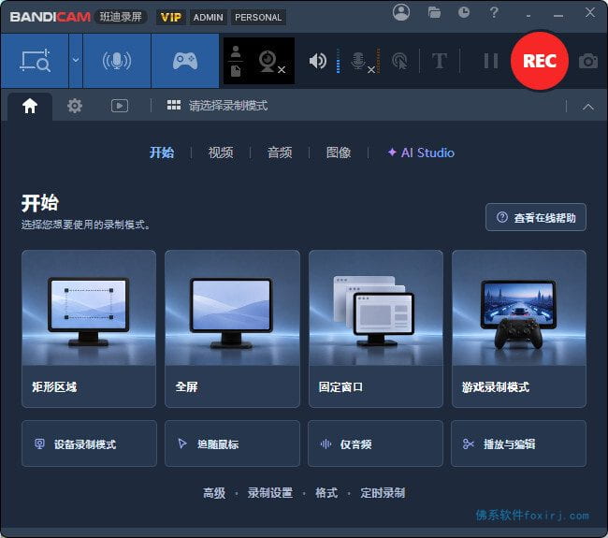The image size is (608, 538).
Task: Click the pause recording button
Action: click(x=490, y=62)
